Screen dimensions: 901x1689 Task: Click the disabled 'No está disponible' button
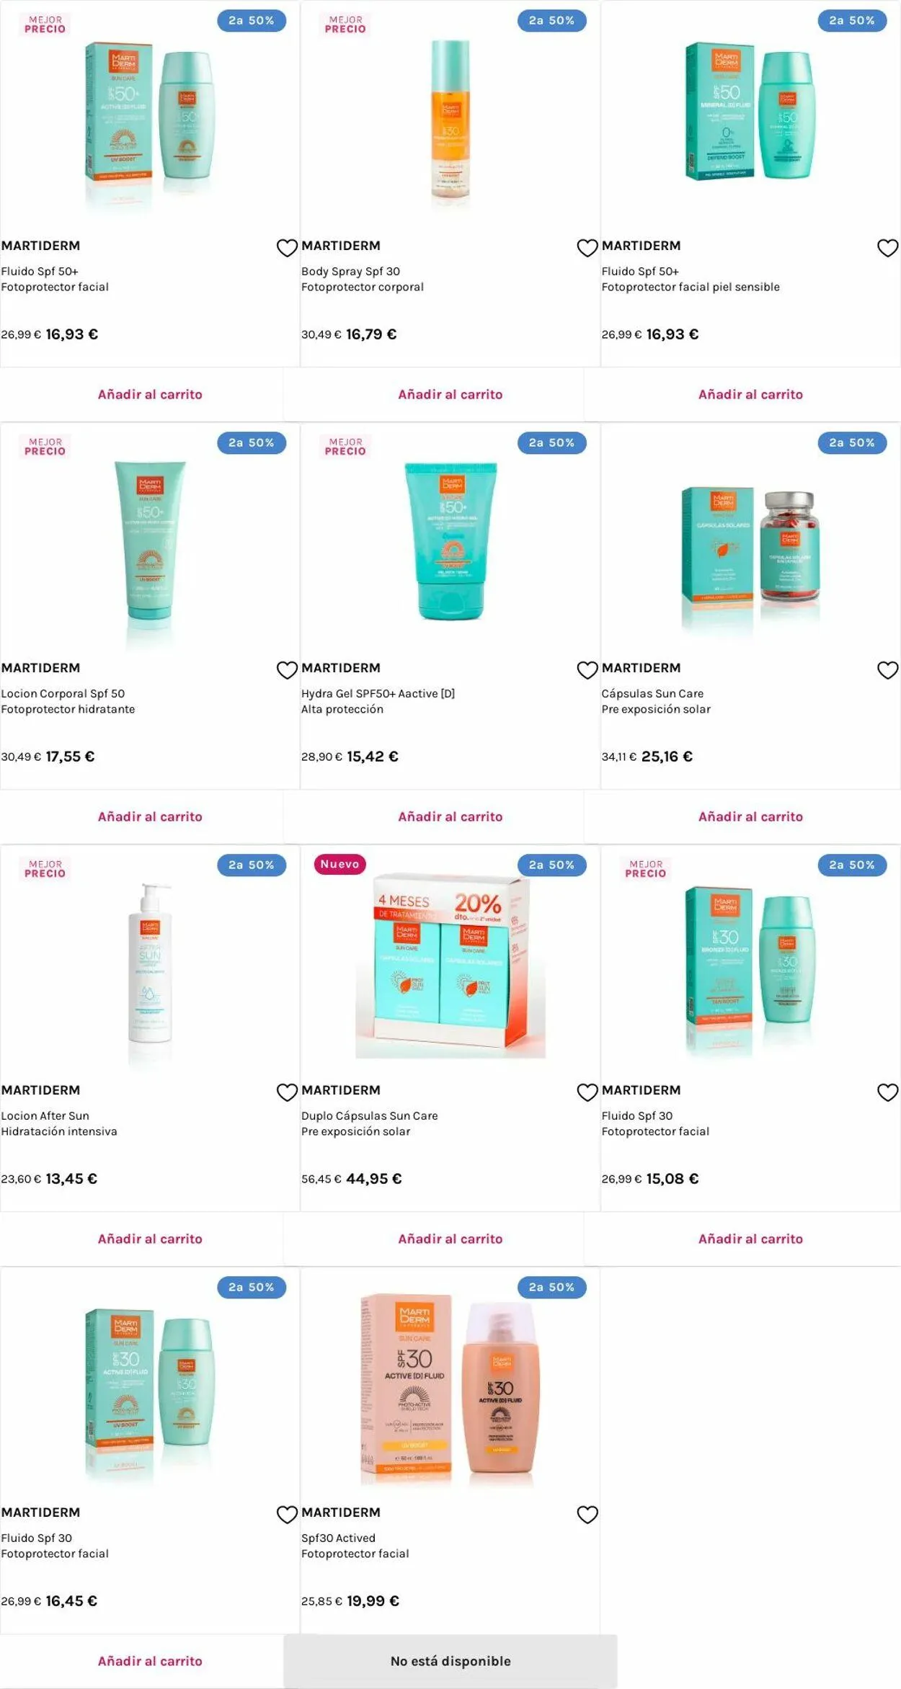[x=450, y=1661]
